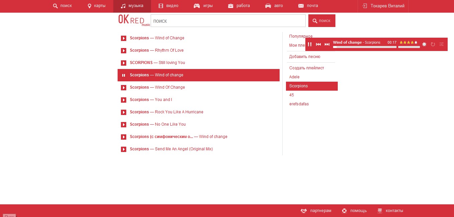This screenshot has width=454, height=217.
Task: Open the Adele playlist
Action: pyautogui.click(x=294, y=77)
